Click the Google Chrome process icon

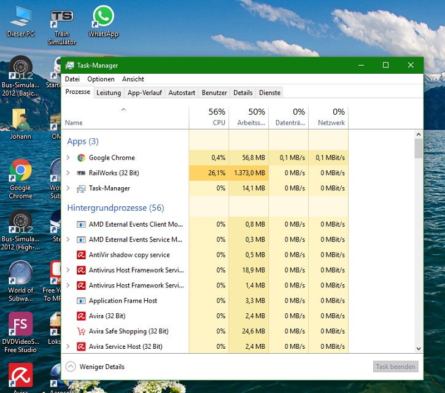click(81, 158)
